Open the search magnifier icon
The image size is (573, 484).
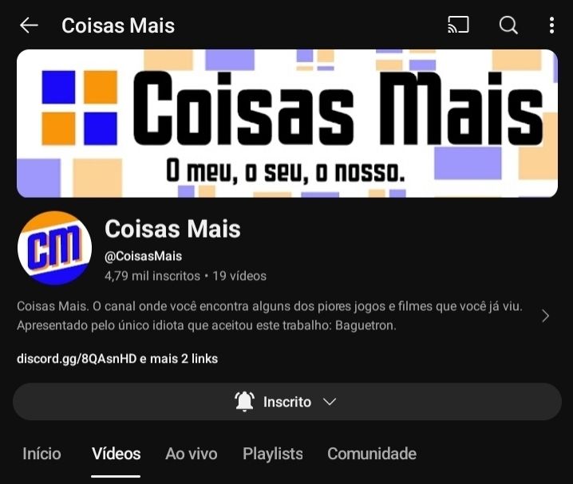click(508, 26)
